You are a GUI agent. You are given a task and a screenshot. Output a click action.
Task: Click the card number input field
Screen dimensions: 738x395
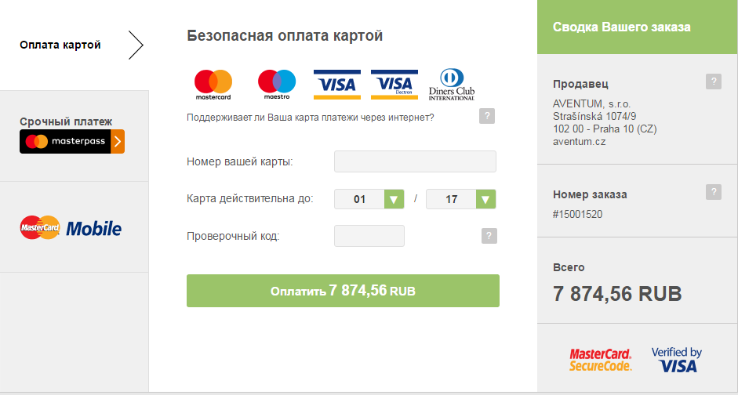click(415, 161)
